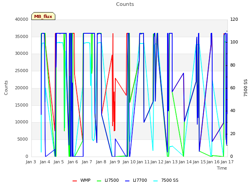Click the 25000 left axis value
This screenshot has width=251, height=188.
[22, 70]
